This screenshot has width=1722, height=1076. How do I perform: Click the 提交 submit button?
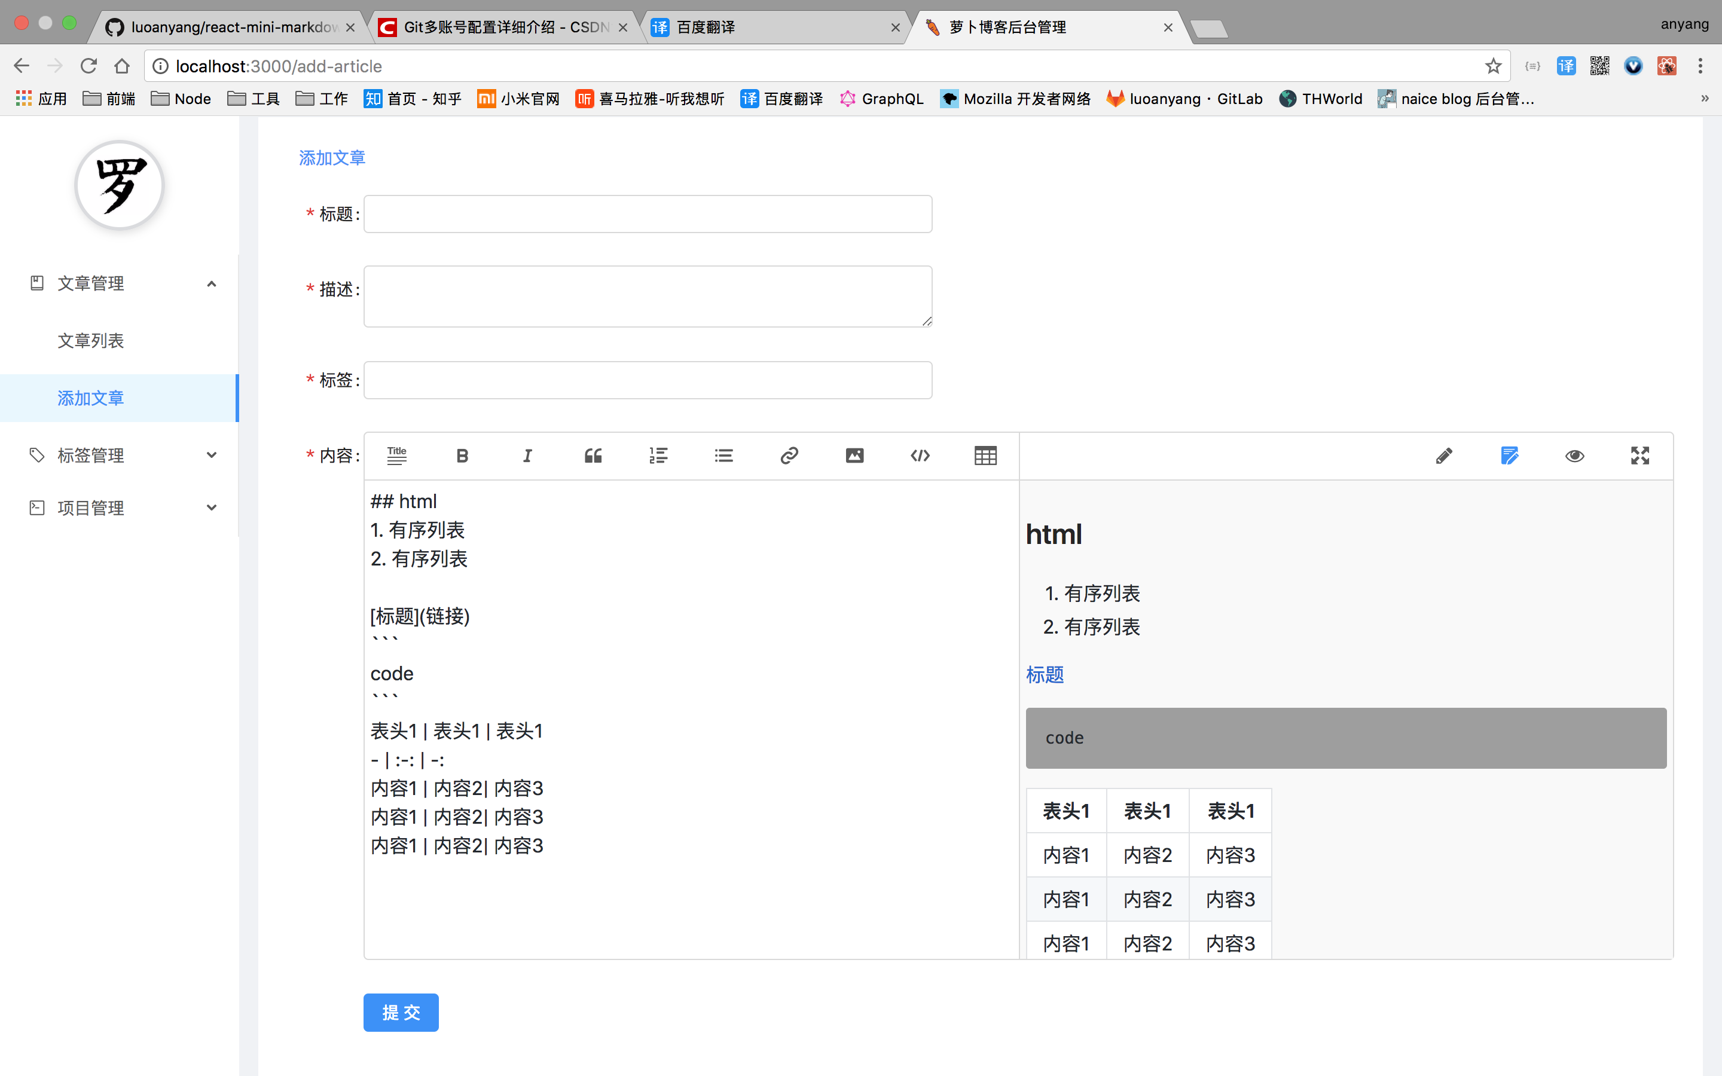click(x=401, y=1012)
